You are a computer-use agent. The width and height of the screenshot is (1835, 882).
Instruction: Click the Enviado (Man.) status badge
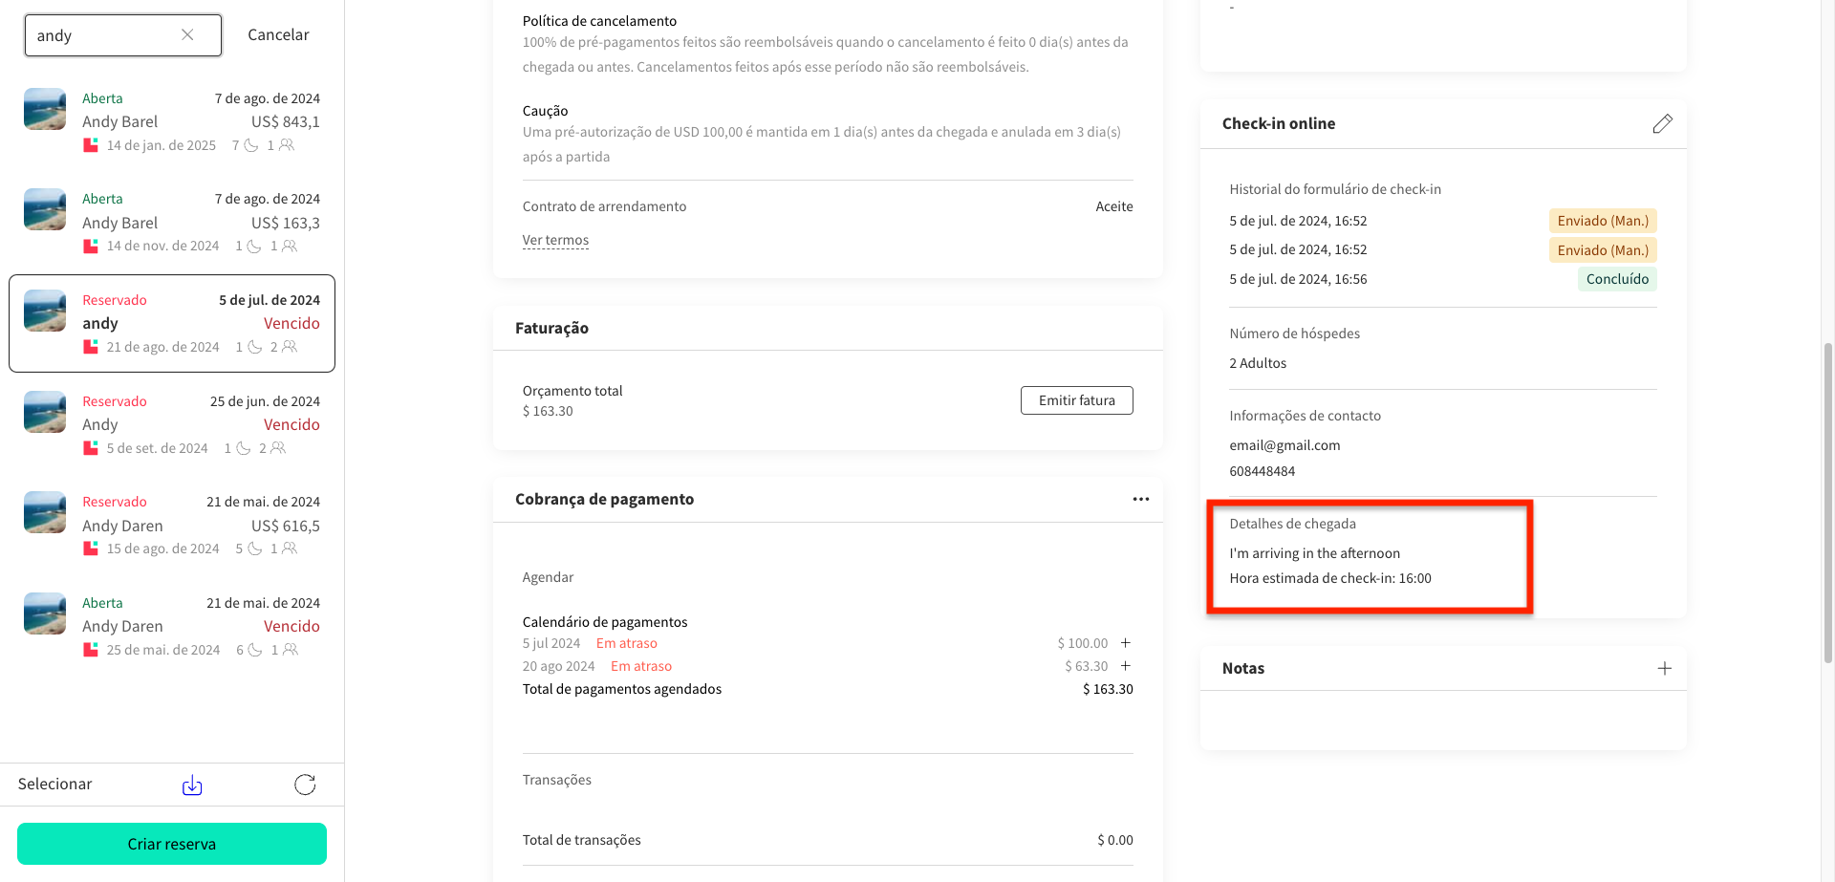click(x=1602, y=221)
